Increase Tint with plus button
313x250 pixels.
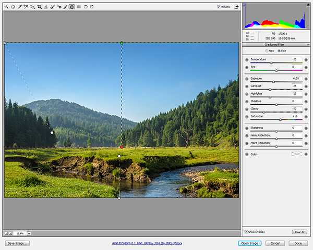306,68
